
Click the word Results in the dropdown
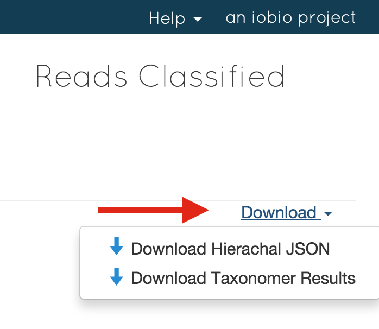[x=328, y=278]
